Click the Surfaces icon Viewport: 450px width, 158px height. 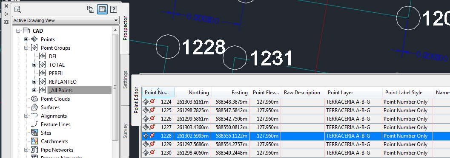pos(34,107)
